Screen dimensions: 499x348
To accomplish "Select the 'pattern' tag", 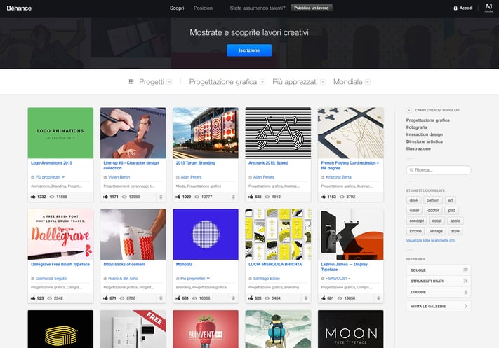I will click(433, 200).
